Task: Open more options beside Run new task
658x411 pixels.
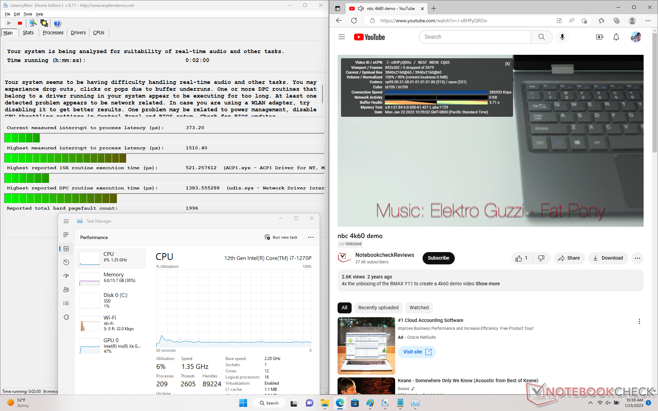Action: (310, 237)
